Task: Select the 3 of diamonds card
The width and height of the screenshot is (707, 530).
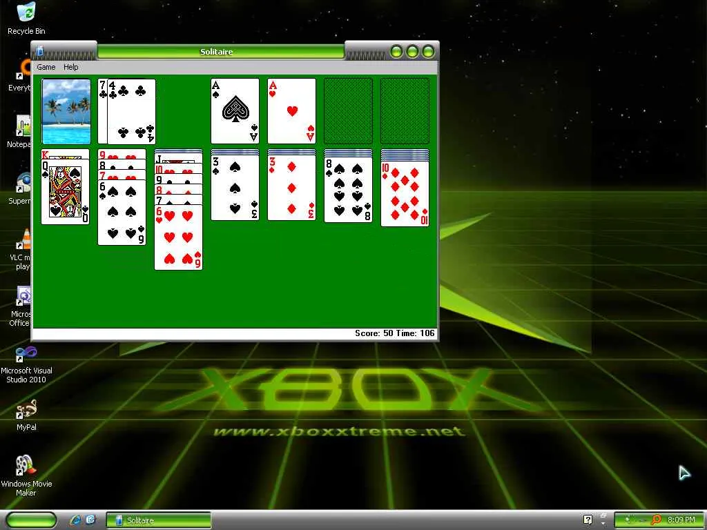Action: (x=292, y=188)
